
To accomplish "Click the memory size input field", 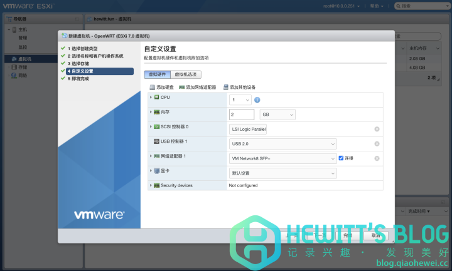I will click(242, 115).
